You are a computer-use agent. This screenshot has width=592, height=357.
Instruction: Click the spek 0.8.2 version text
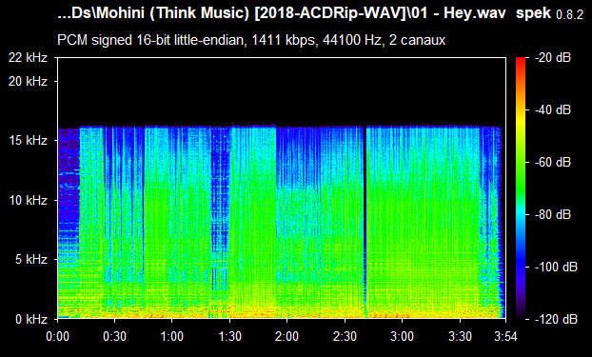click(550, 13)
